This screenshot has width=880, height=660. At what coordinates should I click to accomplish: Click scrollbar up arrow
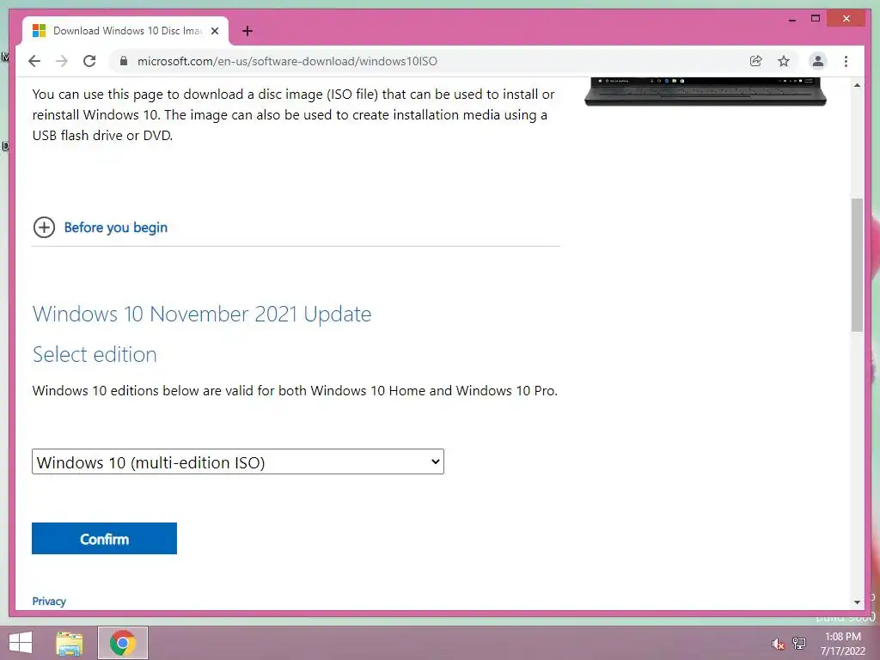click(857, 85)
